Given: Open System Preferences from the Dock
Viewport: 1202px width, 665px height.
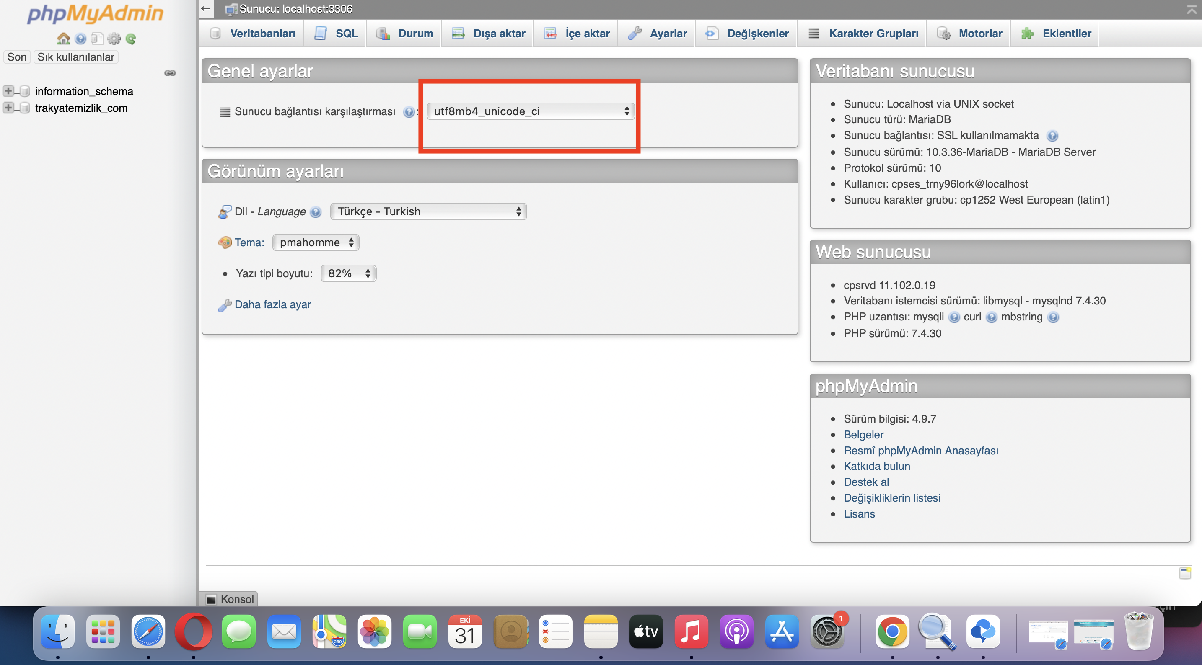Looking at the screenshot, I should [x=828, y=632].
